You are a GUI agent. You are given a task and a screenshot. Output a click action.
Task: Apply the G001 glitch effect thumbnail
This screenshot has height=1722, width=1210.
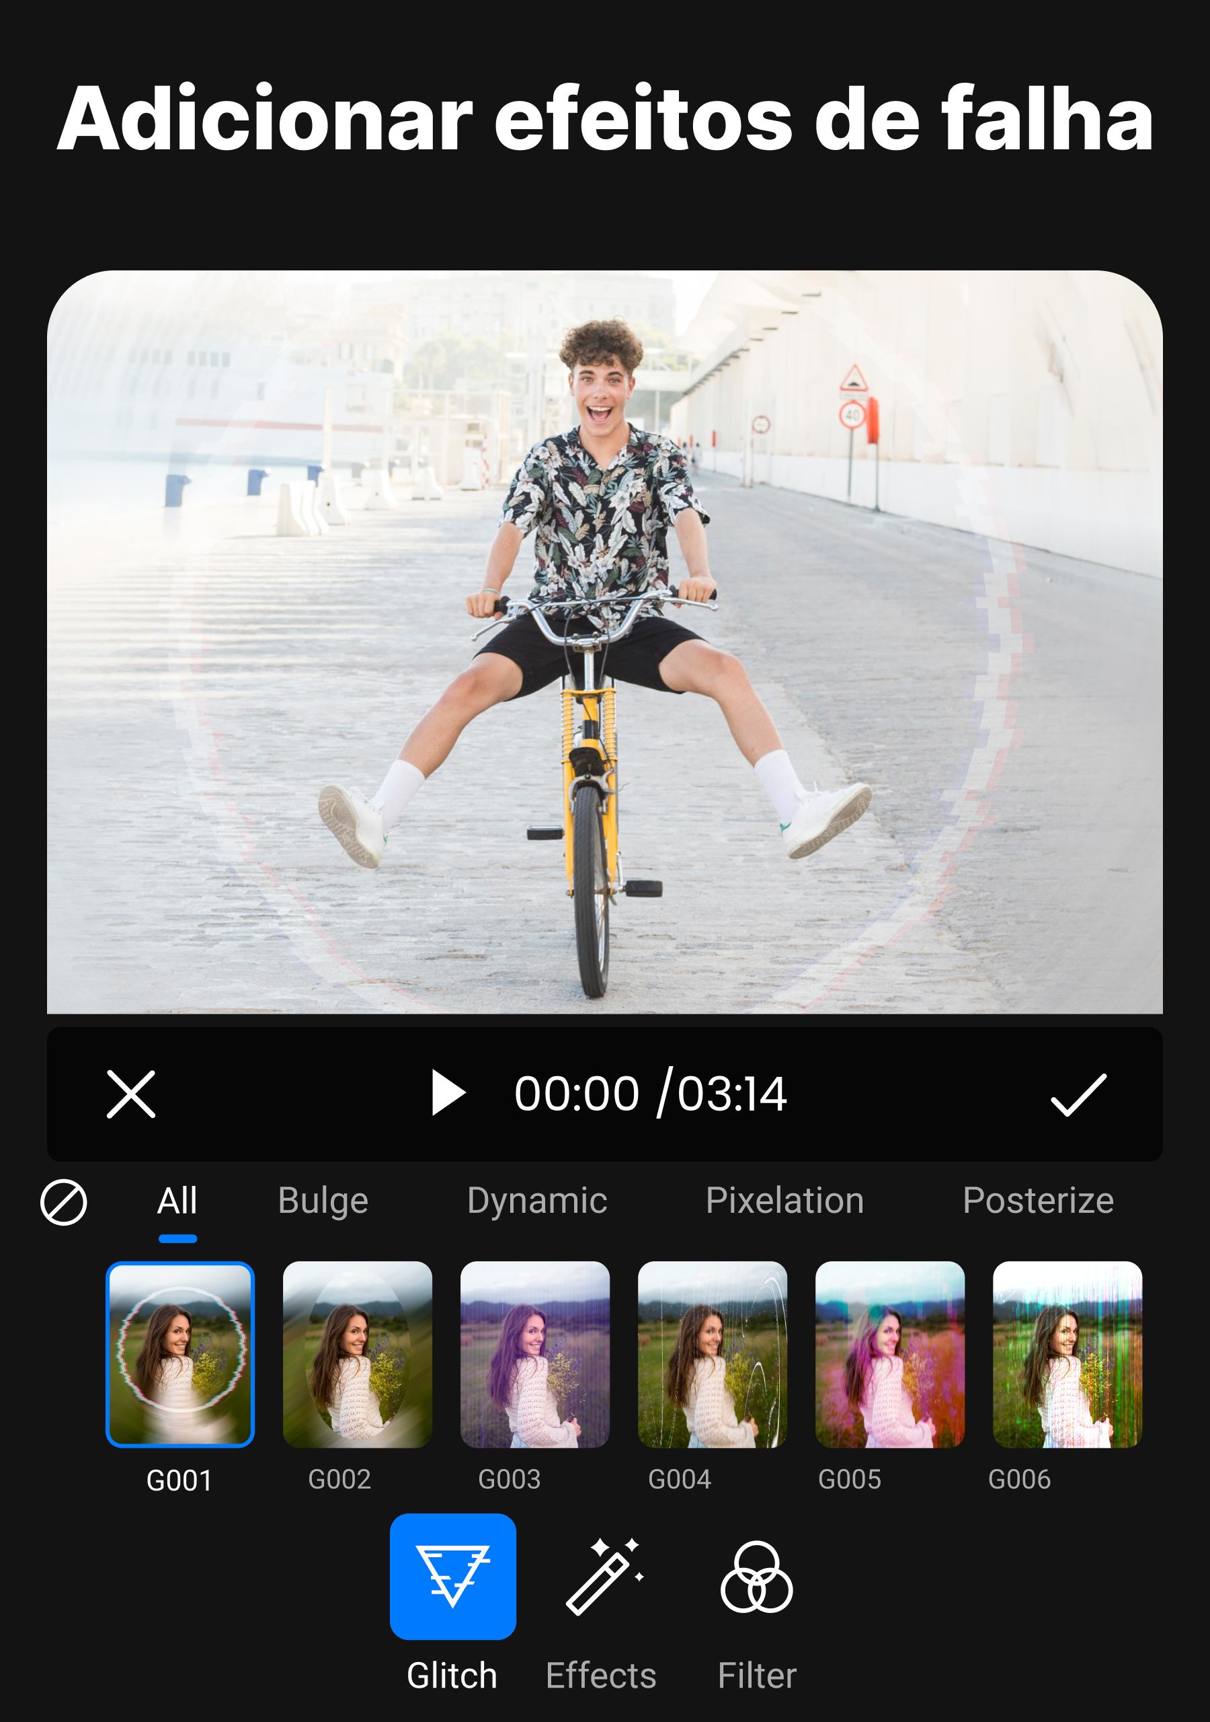click(x=180, y=1355)
